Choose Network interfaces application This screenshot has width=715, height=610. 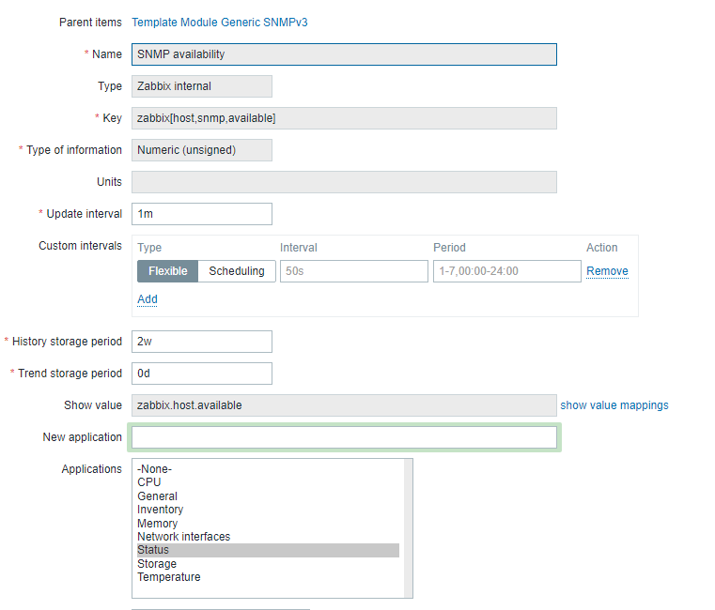(x=183, y=537)
